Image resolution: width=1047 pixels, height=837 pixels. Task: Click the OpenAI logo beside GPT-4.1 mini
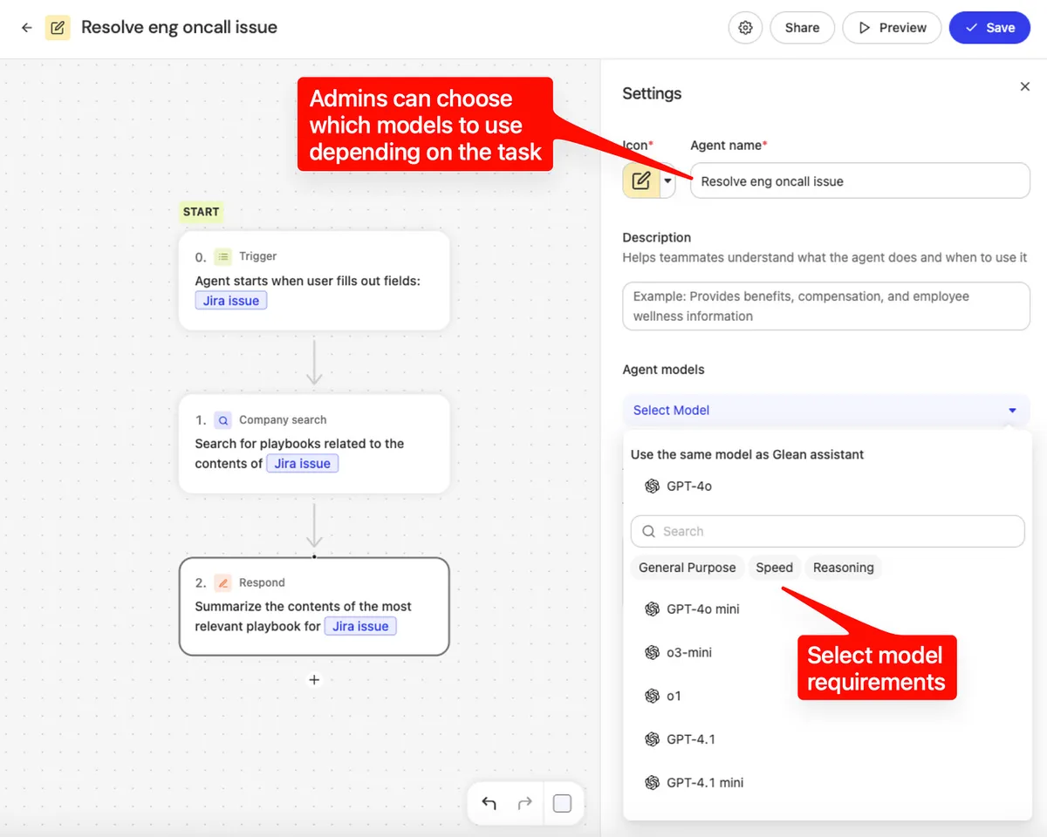(652, 783)
